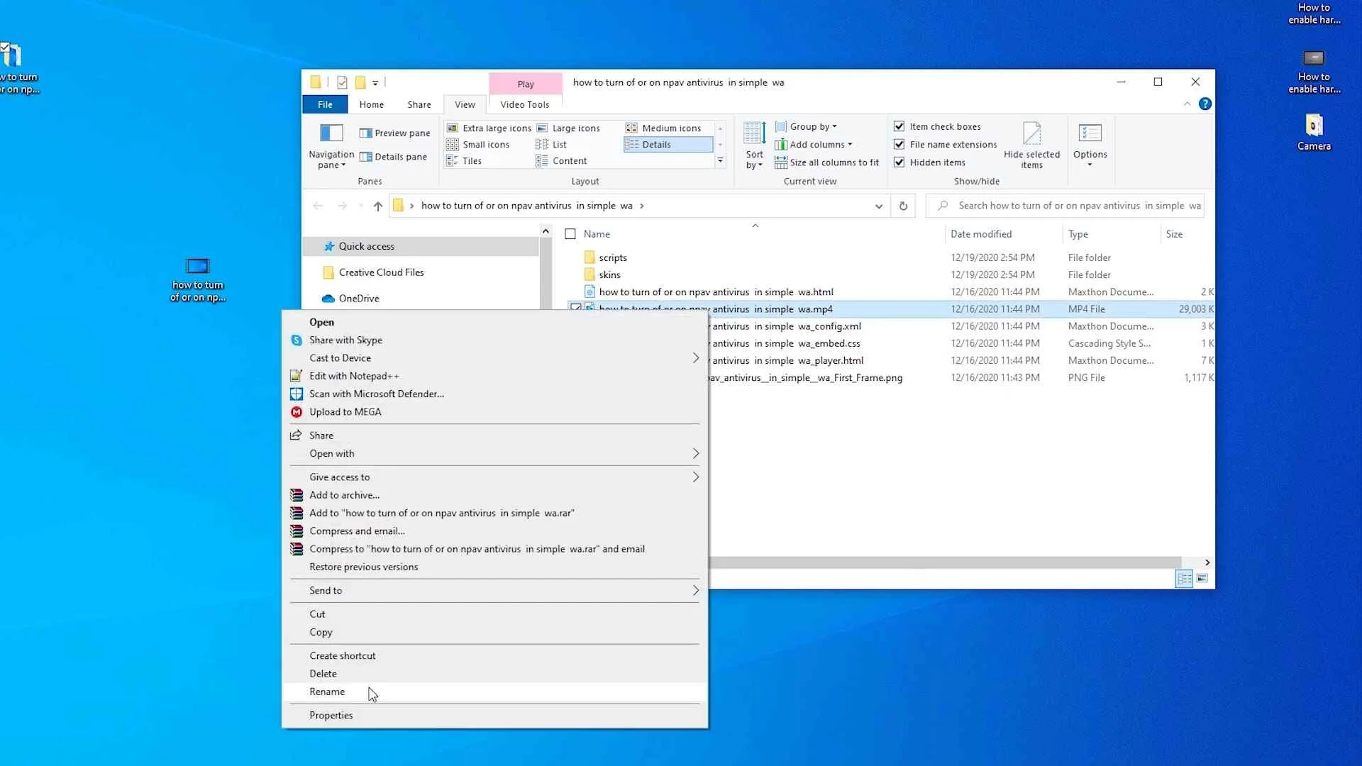Toggle File name extensions option

click(946, 145)
